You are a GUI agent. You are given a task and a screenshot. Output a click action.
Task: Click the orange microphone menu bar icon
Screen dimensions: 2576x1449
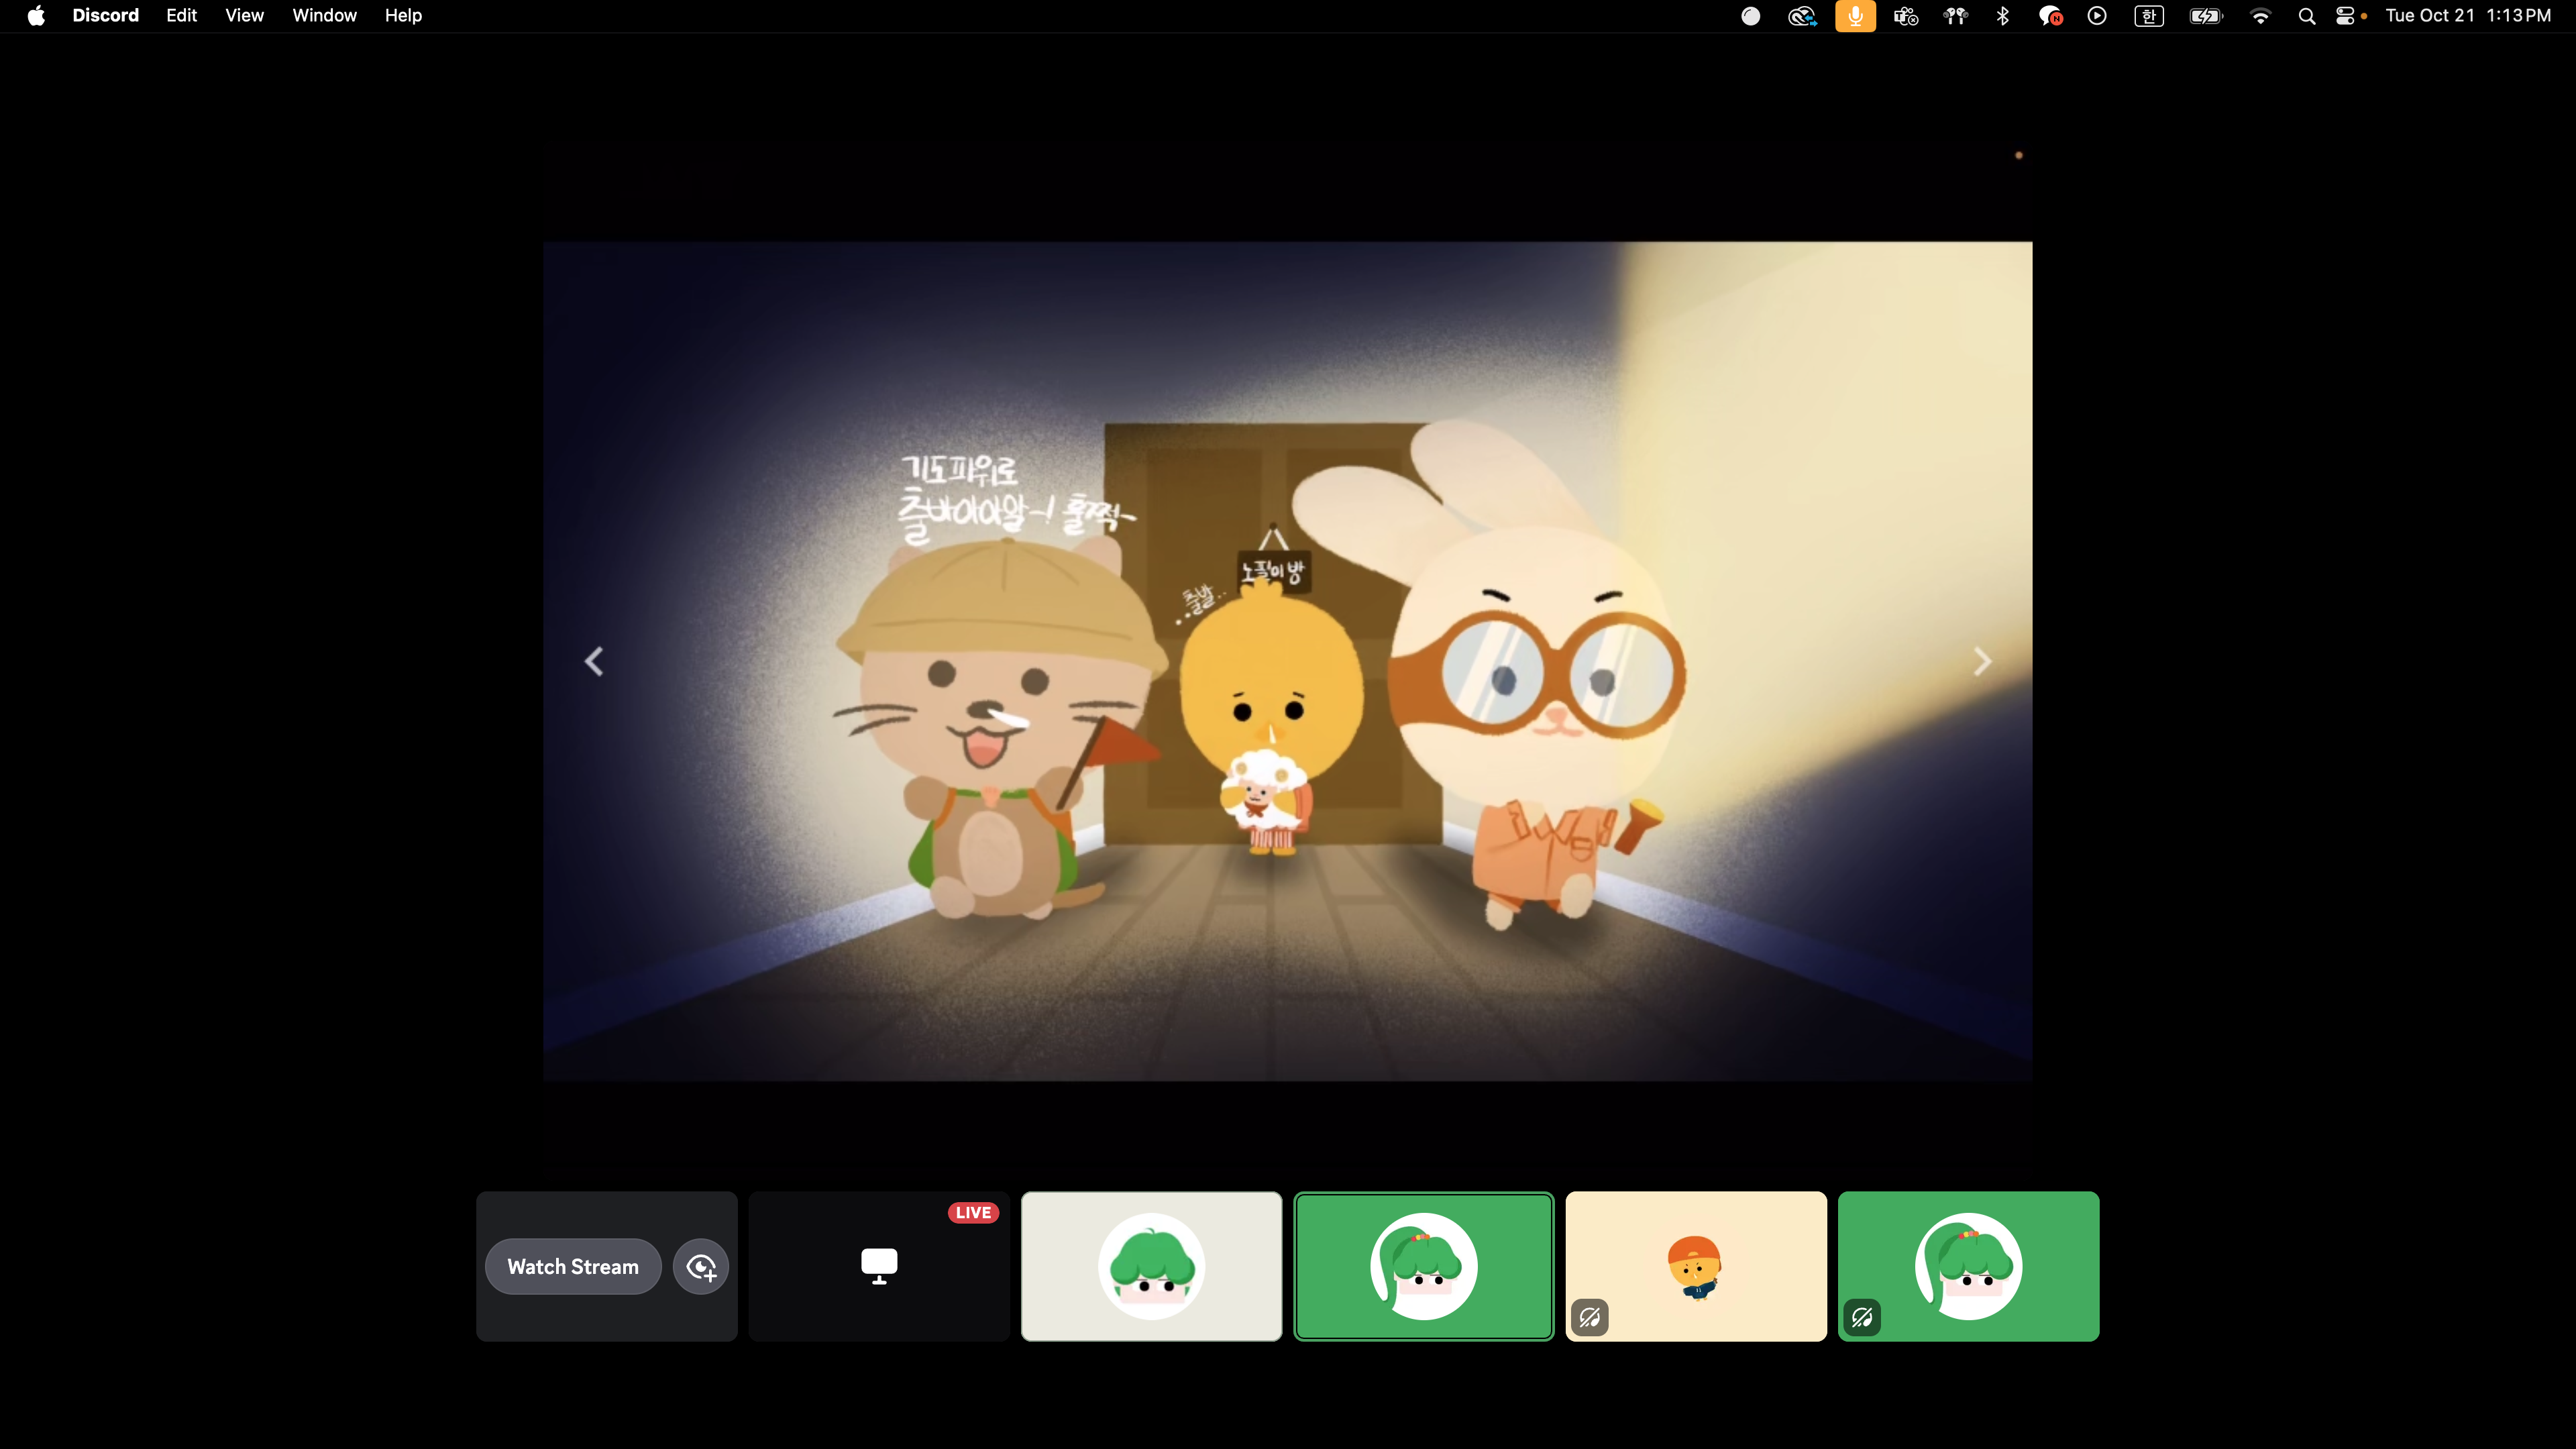1855,16
